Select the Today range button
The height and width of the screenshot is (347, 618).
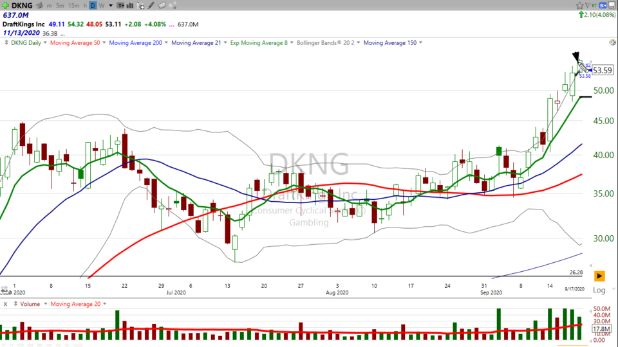point(78,345)
